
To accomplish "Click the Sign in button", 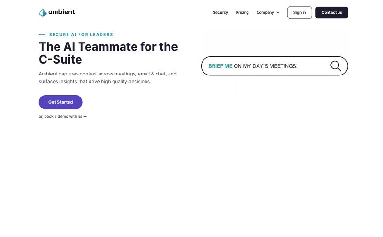I will pyautogui.click(x=300, y=12).
